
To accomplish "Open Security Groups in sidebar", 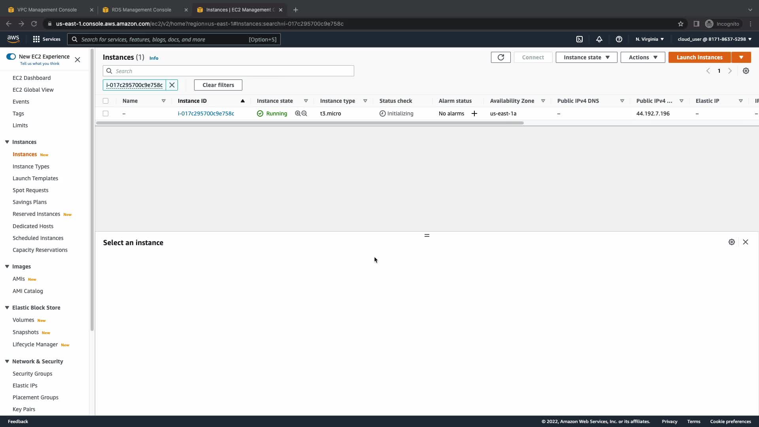I will 32,374.
